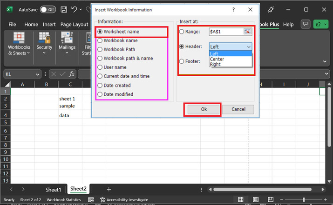Click the cell containing 'sample'
The width and height of the screenshot is (333, 205).
pyautogui.click(x=70, y=106)
